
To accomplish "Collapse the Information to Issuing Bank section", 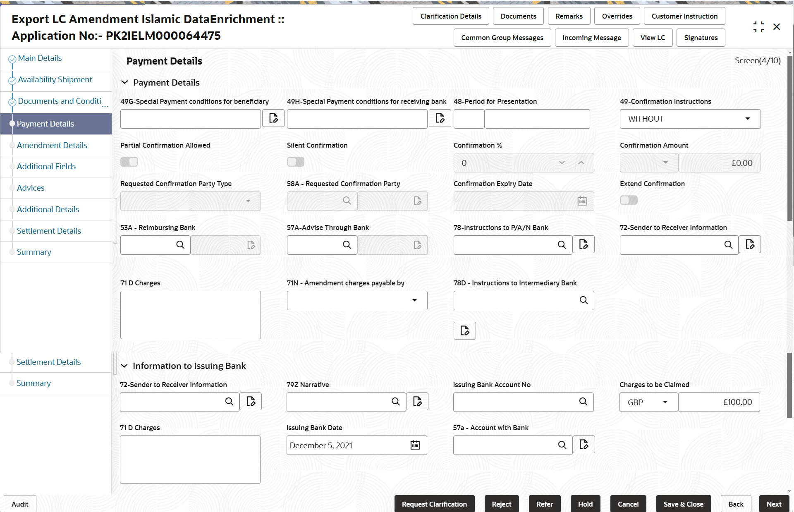I will click(x=124, y=366).
